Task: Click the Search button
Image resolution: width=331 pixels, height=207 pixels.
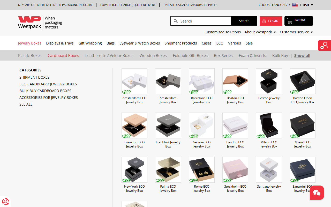Action: pyautogui.click(x=244, y=21)
